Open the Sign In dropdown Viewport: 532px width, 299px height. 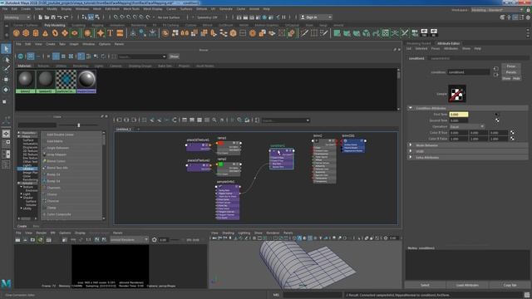click(x=316, y=17)
